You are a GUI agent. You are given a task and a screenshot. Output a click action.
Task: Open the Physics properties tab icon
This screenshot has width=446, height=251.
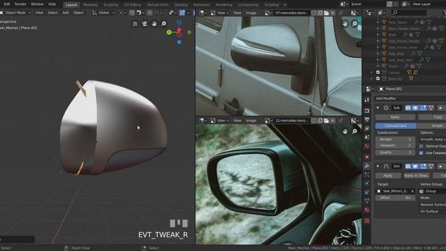(x=367, y=183)
